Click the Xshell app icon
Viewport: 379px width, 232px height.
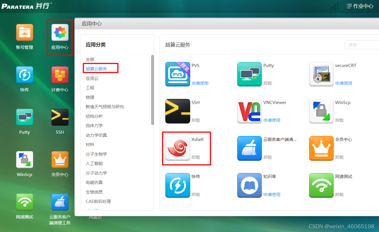[x=178, y=148]
